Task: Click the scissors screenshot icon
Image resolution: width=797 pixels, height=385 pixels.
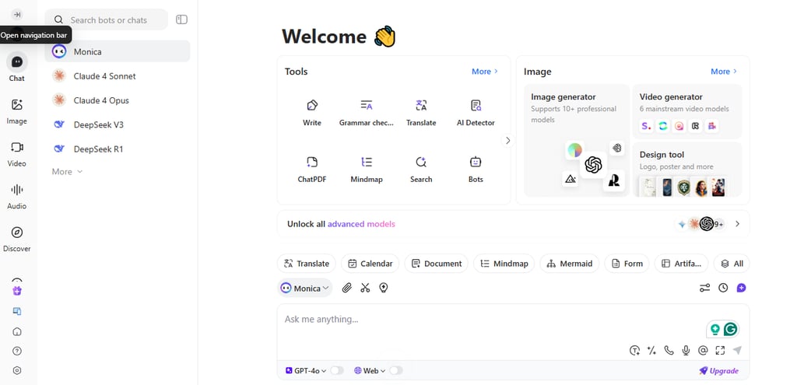Action: pyautogui.click(x=365, y=288)
